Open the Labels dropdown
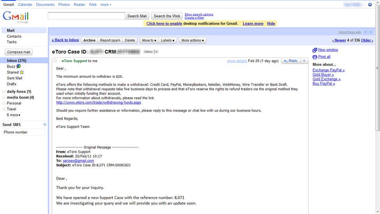 (x=168, y=40)
